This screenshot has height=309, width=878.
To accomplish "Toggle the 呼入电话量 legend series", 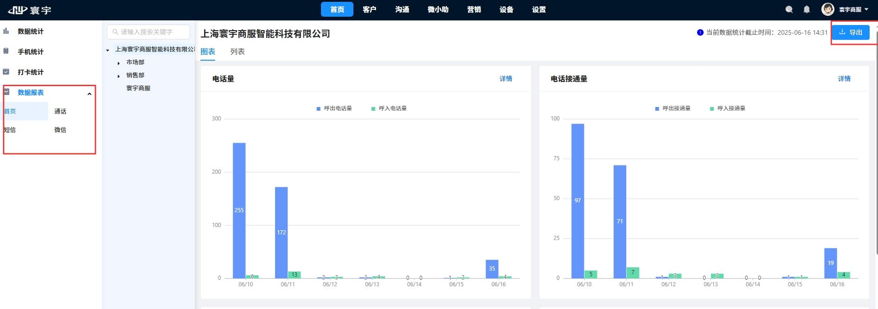I will pos(389,108).
